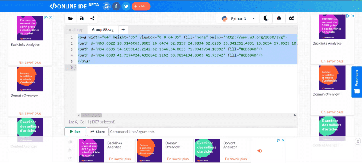The width and height of the screenshot is (362, 163).
Task: Click right ad AdChoices info icon
Action: [x=348, y=16]
